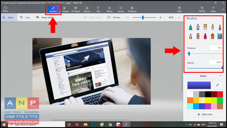Activate the eyedropper color picker

click(x=217, y=85)
